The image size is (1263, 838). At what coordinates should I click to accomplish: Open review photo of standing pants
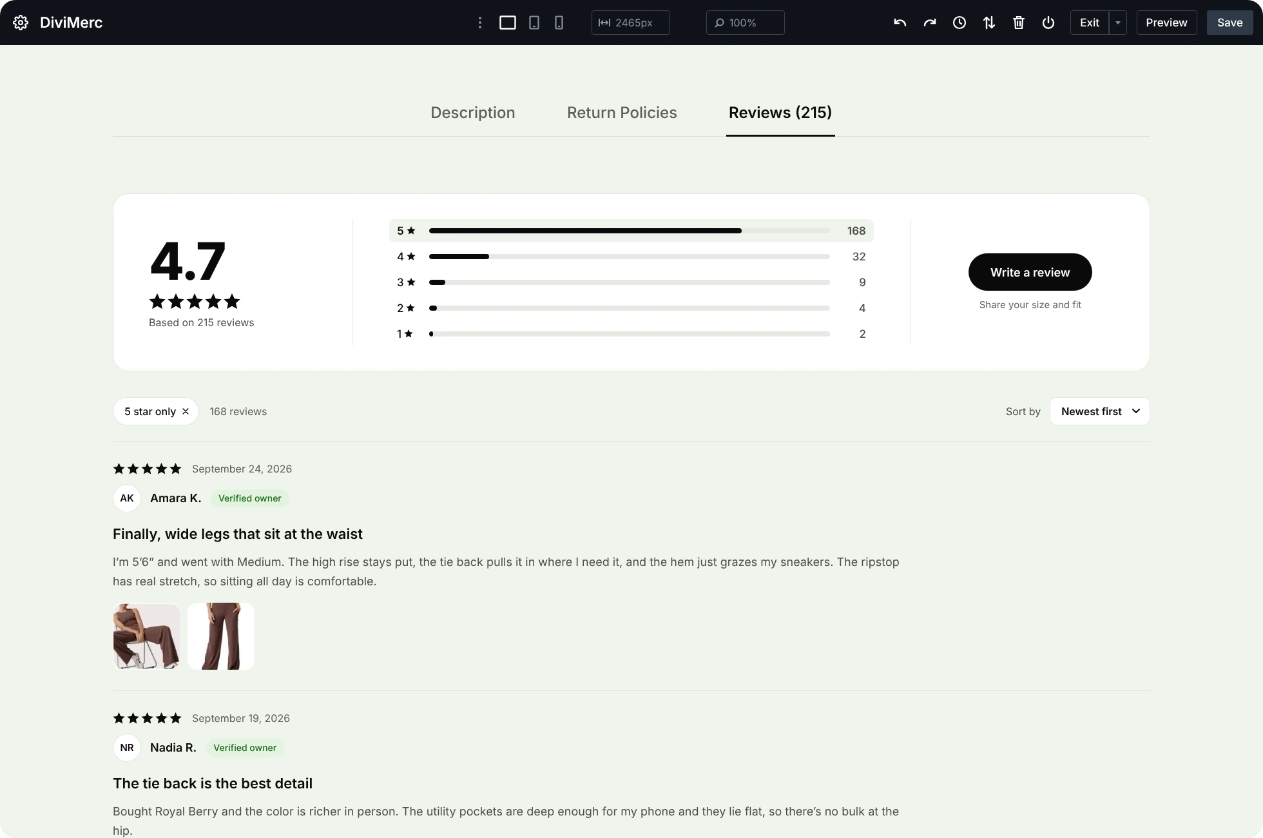point(221,636)
